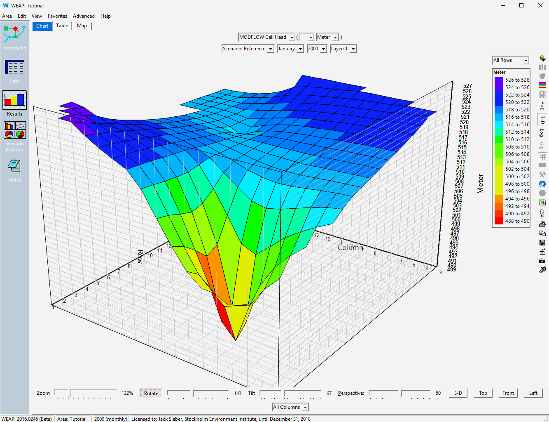
Task: Toggle Log scale
Action: click(x=542, y=133)
